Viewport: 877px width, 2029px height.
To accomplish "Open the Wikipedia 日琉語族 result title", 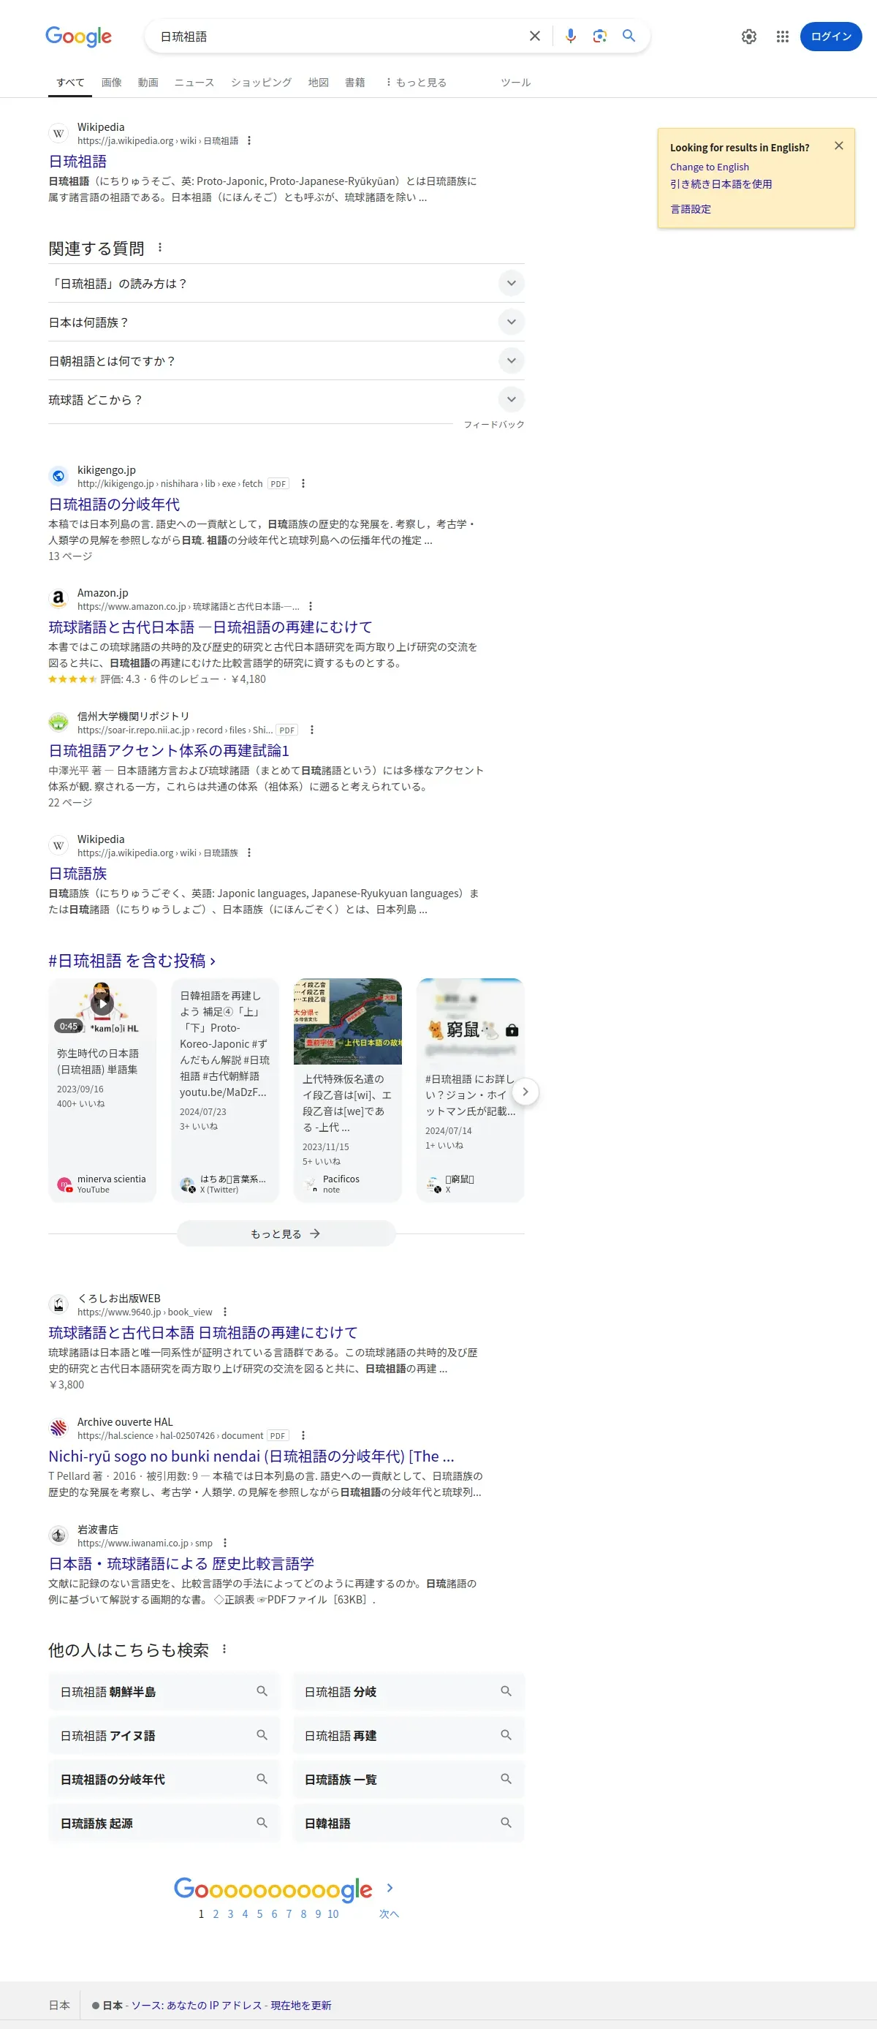I will [x=77, y=874].
